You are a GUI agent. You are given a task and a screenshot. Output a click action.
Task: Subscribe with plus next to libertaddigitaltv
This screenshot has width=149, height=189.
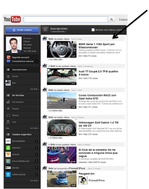pos(37,141)
